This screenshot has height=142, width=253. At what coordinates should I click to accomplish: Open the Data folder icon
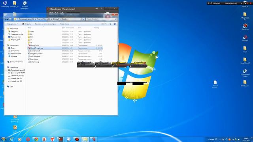tap(29, 32)
